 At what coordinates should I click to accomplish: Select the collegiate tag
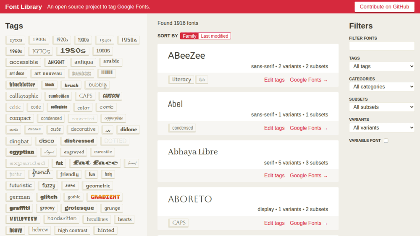click(x=59, y=107)
